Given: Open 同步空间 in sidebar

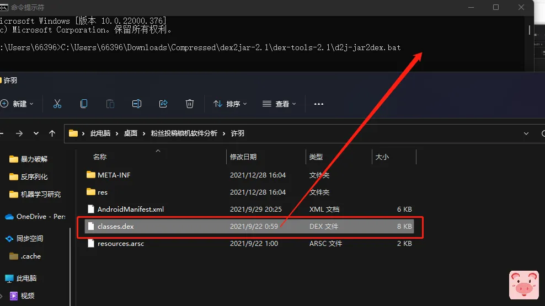Looking at the screenshot, I should pos(30,239).
